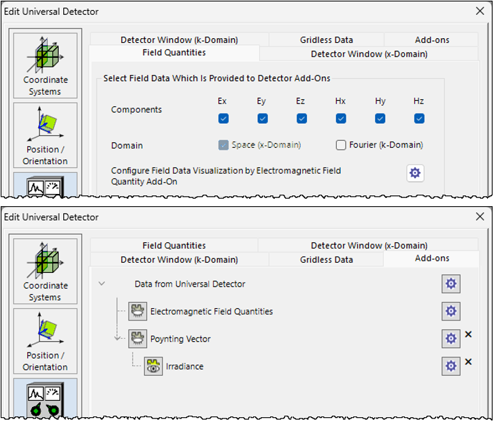Select Add-ons tab in bottom dialog
The image size is (496, 424).
[x=432, y=259]
